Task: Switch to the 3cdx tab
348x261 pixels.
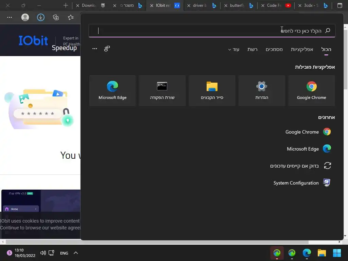Action: click(313, 5)
